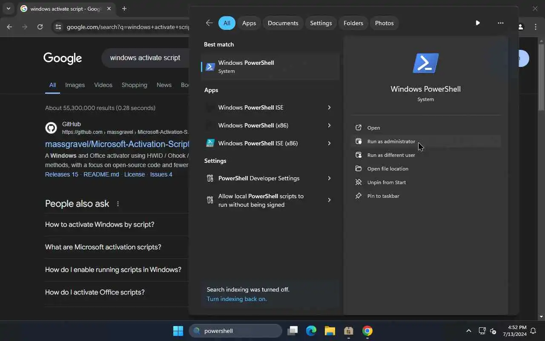Image resolution: width=545 pixels, height=341 pixels.
Task: Click the Open action icon
Action: [x=359, y=128]
